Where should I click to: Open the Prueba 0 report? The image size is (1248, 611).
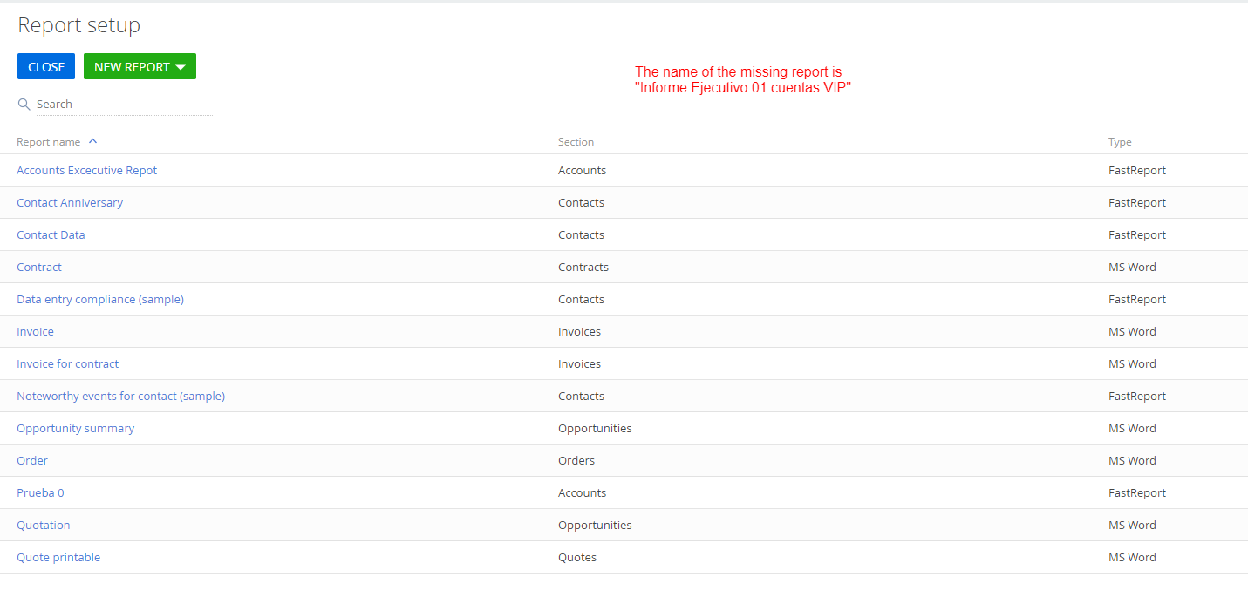tap(39, 492)
